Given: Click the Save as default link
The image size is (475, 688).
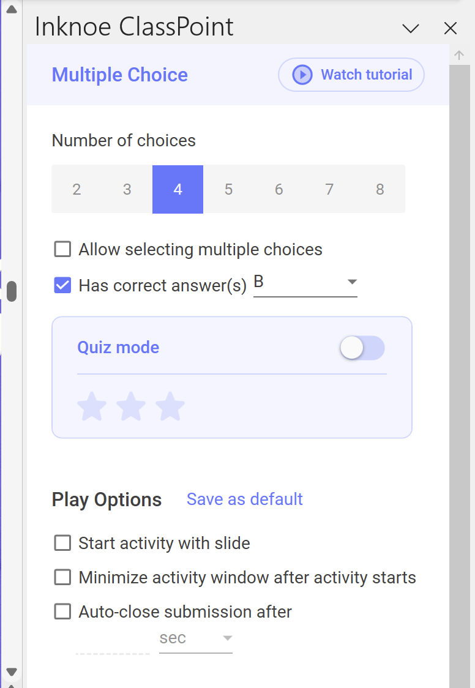Looking at the screenshot, I should click(x=245, y=499).
